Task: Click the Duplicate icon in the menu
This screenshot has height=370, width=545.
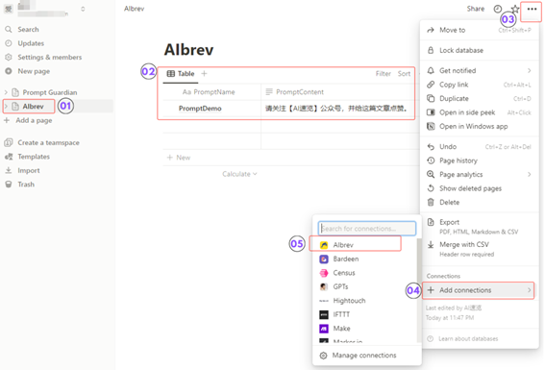Action: [431, 98]
